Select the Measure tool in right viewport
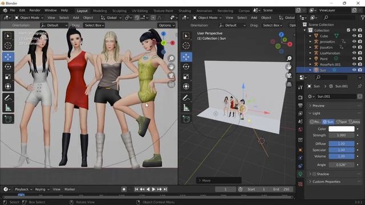Image resolution: width=365 pixels, height=205 pixels. pos(186,108)
